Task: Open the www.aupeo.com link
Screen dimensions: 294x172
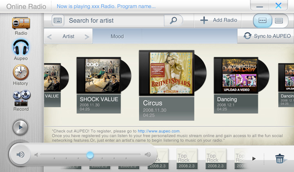Action: (159, 131)
